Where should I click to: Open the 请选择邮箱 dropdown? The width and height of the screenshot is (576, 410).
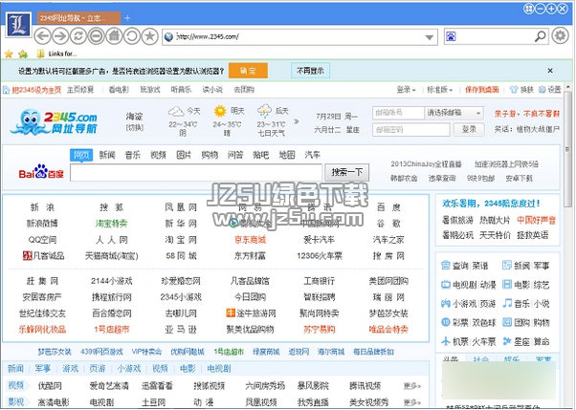[x=454, y=113]
